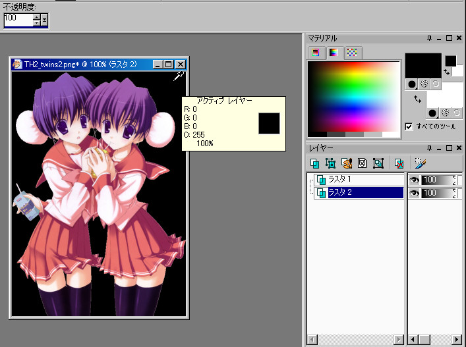Adjust ラスタ 2 opacity slider

(438, 193)
